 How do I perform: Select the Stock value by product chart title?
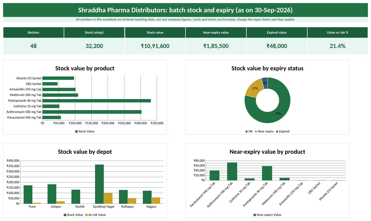[85, 68]
